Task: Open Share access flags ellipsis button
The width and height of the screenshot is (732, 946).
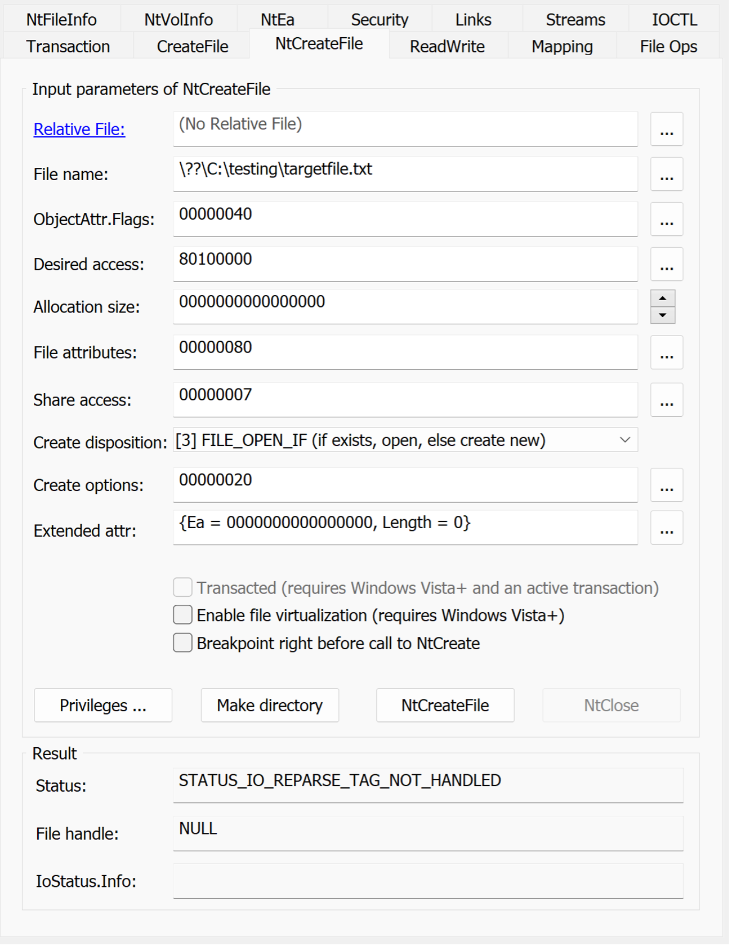Action: [666, 400]
